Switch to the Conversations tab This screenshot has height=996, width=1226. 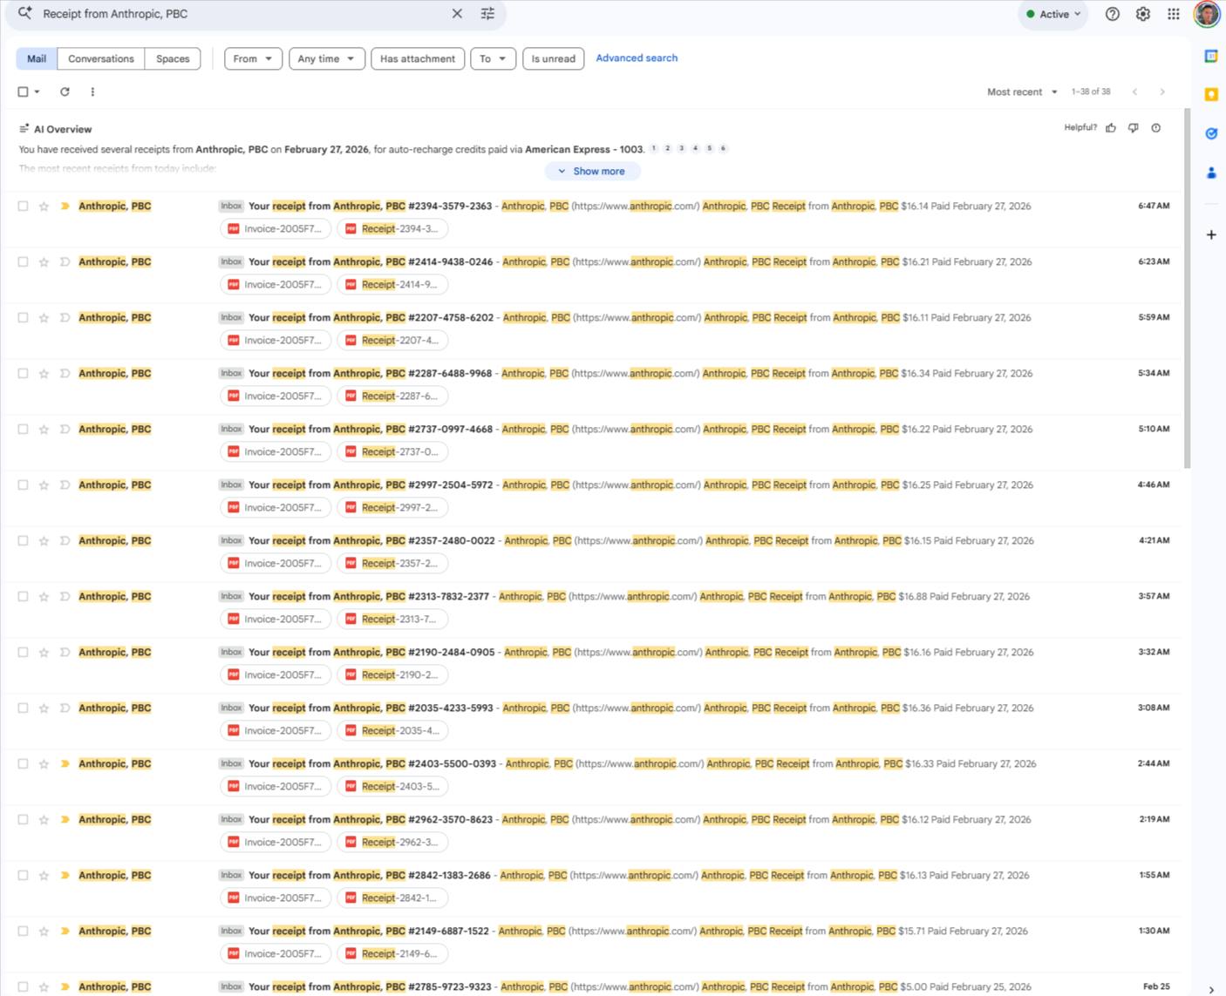coord(101,58)
